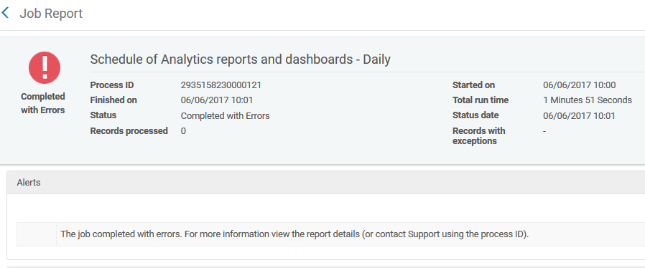Click the Total run time label
This screenshot has height=268, width=645.
[481, 100]
